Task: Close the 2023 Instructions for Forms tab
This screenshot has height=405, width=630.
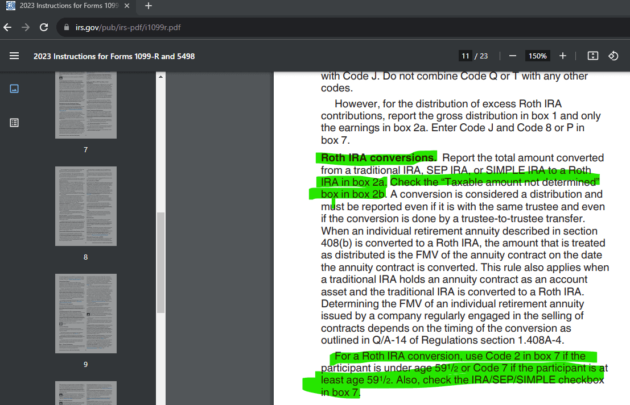Action: click(x=127, y=6)
